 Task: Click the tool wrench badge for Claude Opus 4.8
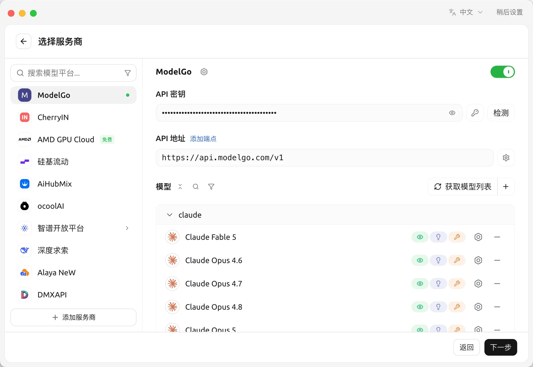click(x=457, y=307)
